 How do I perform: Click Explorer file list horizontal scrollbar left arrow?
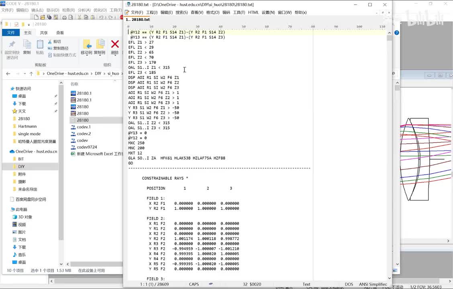tap(67, 264)
